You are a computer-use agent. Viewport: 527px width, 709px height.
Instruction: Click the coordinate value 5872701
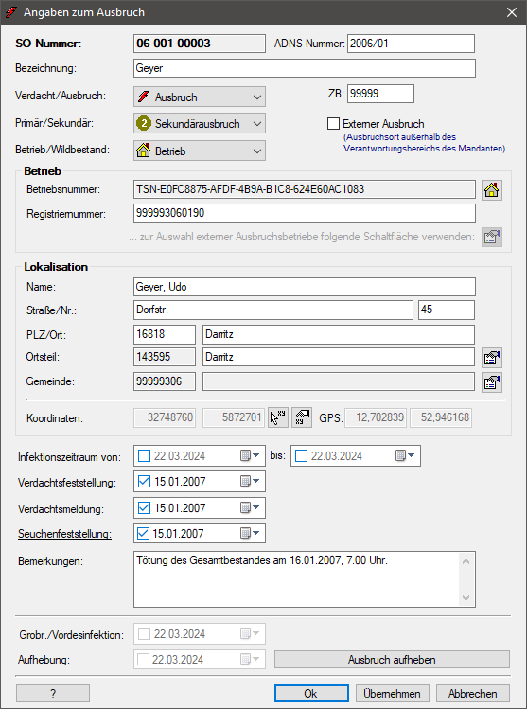click(234, 417)
